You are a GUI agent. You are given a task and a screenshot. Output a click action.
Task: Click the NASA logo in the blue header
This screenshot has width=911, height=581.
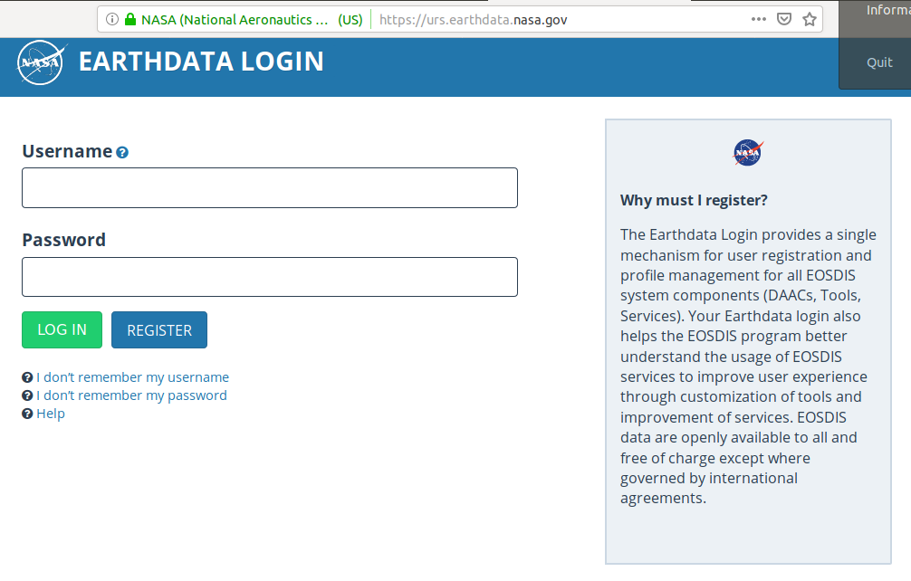(41, 62)
